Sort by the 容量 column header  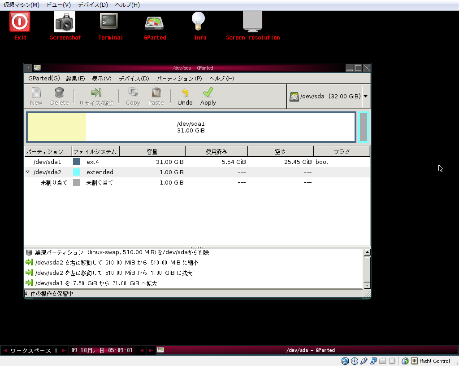coord(152,152)
